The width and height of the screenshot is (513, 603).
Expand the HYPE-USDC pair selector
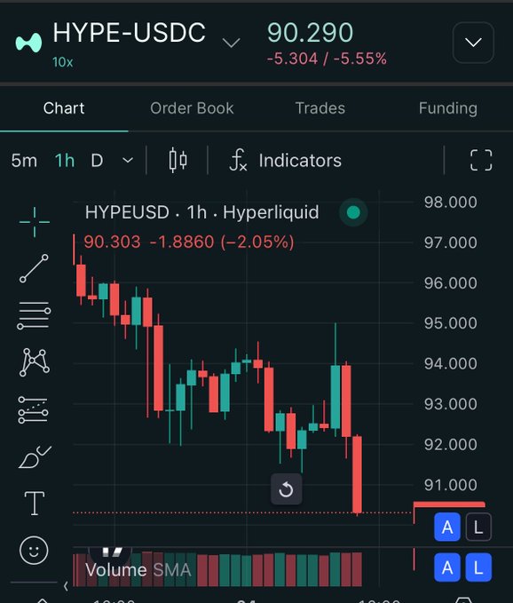[232, 43]
